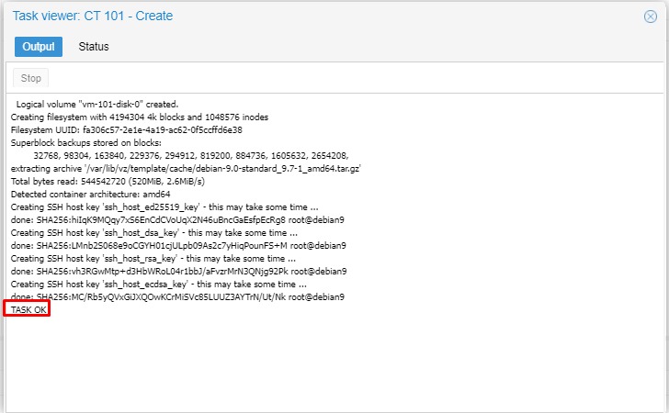This screenshot has width=669, height=413.
Task: Click the ssh_host_ed25519_key creation line
Action: click(164, 207)
